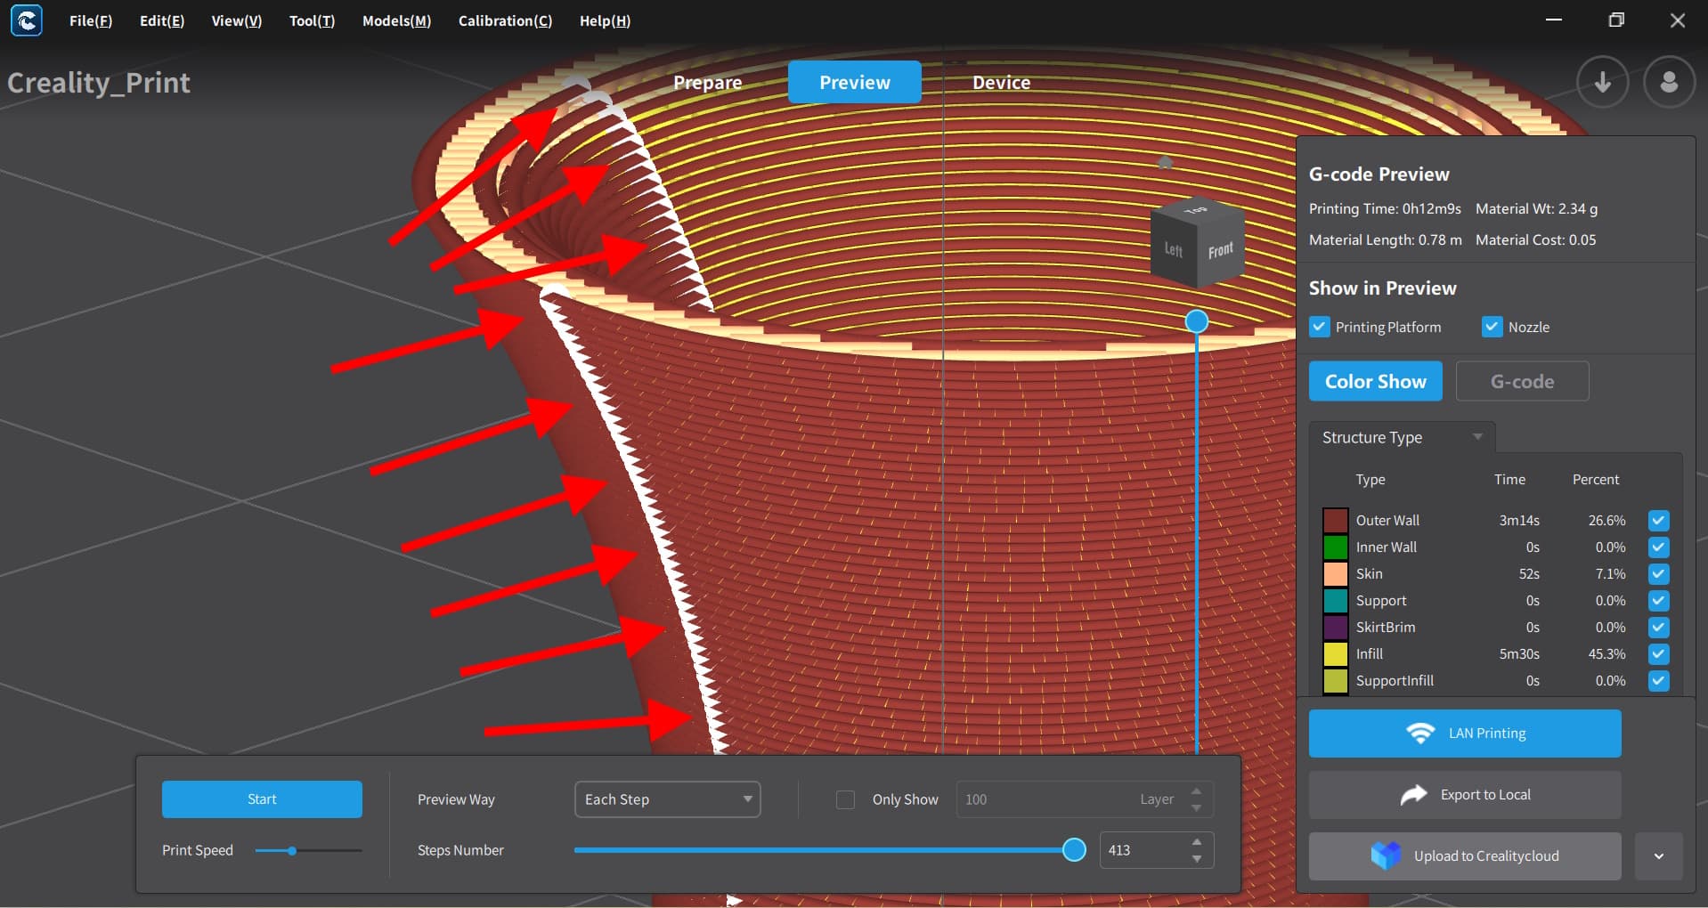Hide Infill with its checkbox
Screen dimensions: 1708x908
(1658, 654)
